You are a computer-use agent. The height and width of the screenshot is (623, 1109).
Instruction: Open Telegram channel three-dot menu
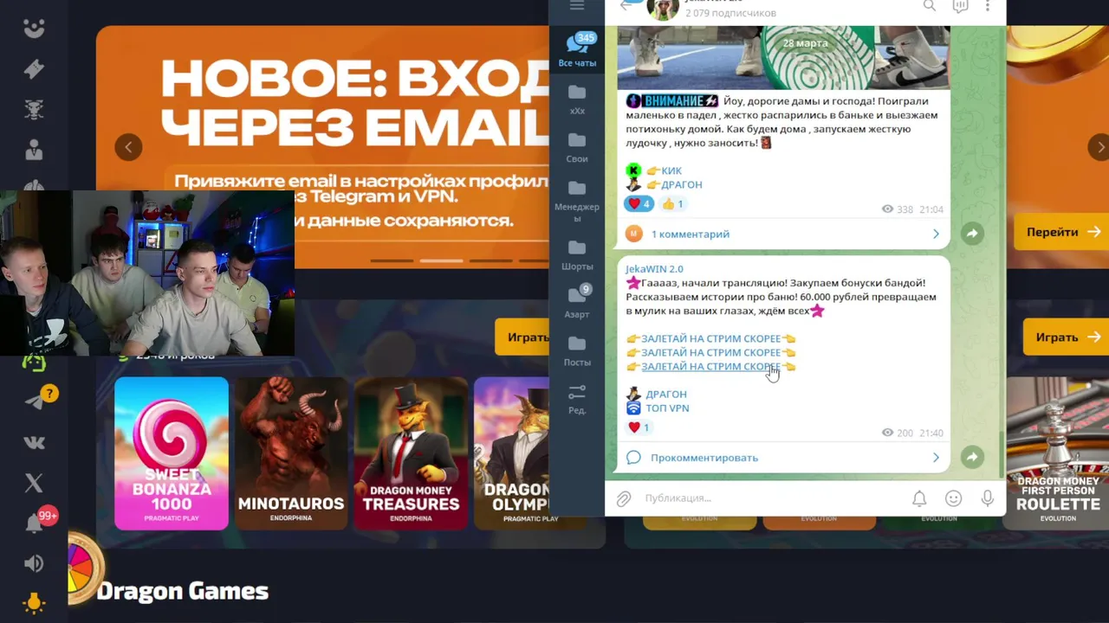[988, 5]
